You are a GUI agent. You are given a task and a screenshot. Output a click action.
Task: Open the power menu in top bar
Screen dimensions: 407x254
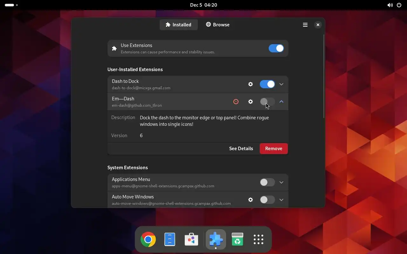pos(399,5)
